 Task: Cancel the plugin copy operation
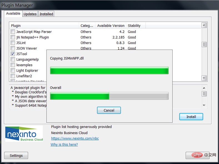(109, 110)
